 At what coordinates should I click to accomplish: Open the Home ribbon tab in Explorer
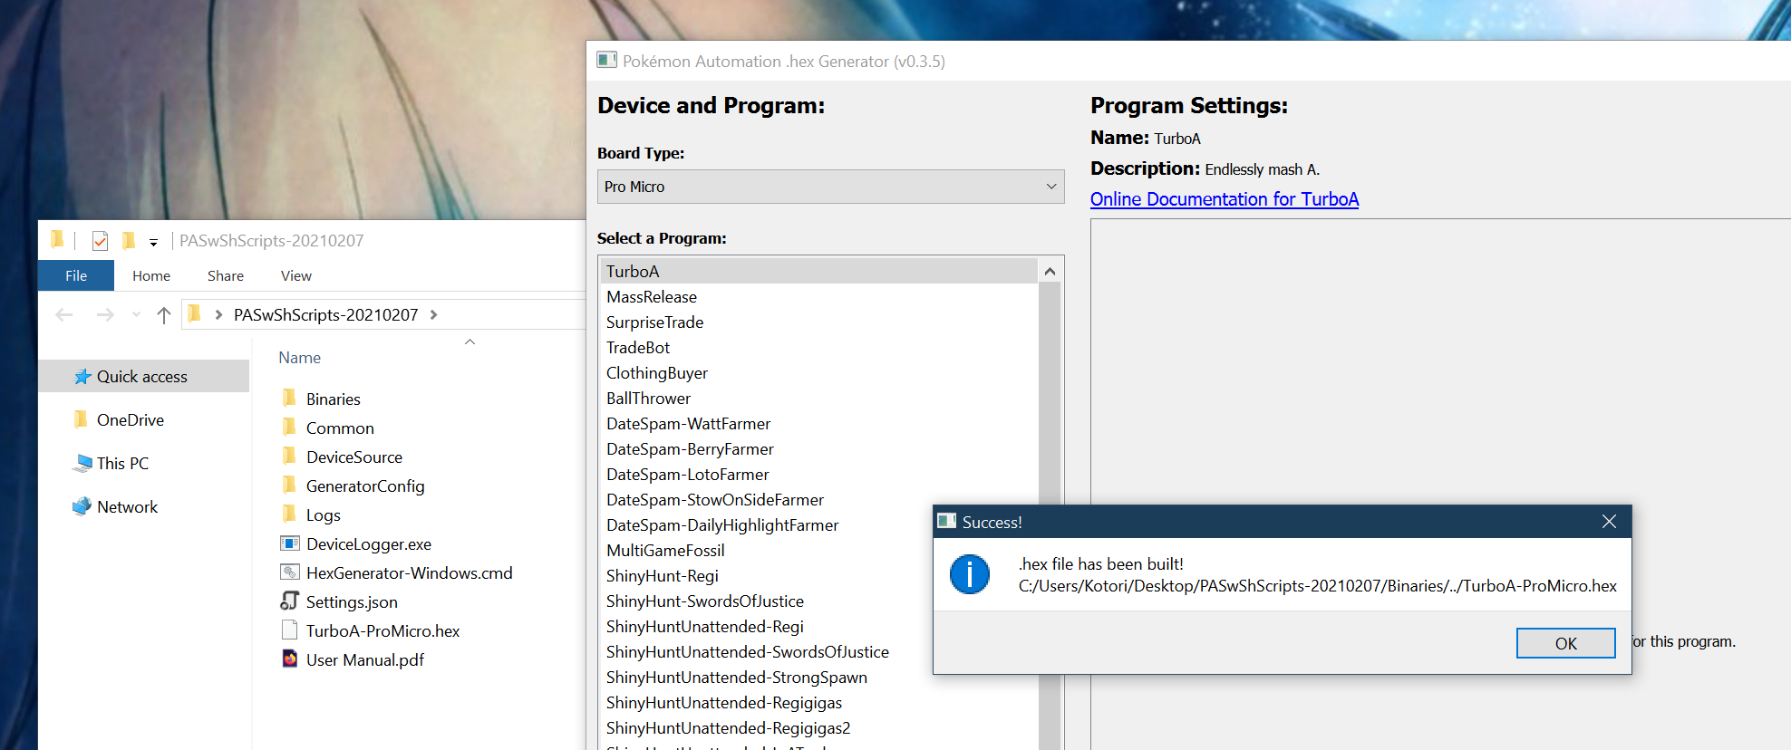point(151,275)
